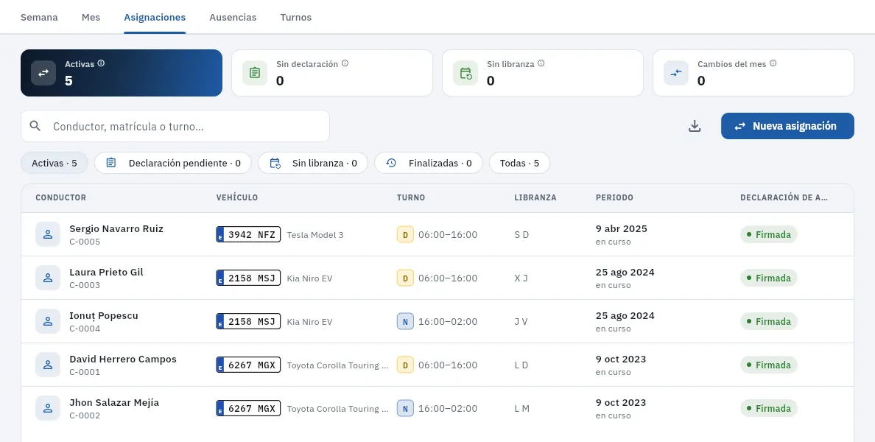Click the swap icon on Activas card
This screenshot has height=442, width=875.
[43, 73]
